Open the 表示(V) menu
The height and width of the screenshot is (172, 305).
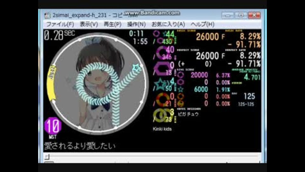[x=89, y=25]
